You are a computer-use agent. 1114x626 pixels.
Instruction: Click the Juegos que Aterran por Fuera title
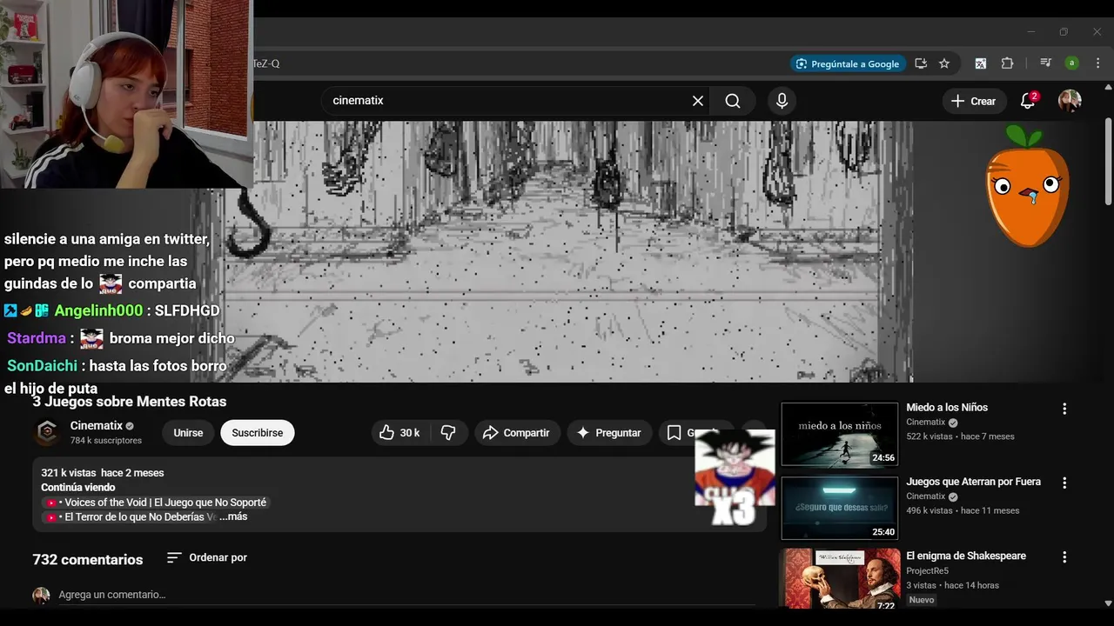click(x=973, y=482)
